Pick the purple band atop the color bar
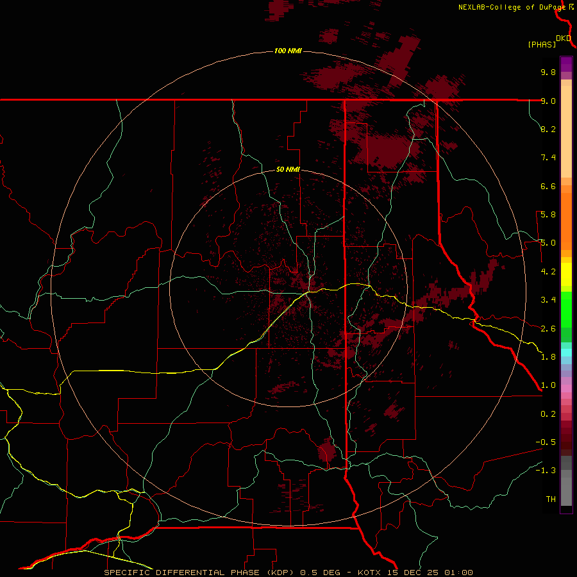The height and width of the screenshot is (577, 577). [566, 64]
